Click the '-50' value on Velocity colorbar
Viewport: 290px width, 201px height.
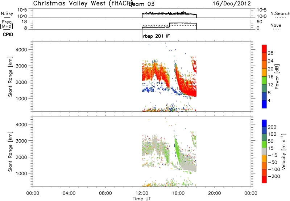272,162
